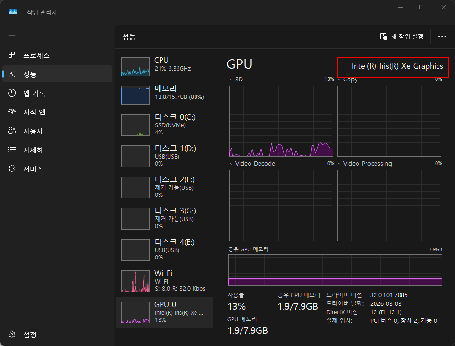Open the three-dot more options menu
The width and height of the screenshot is (455, 346).
click(x=442, y=37)
